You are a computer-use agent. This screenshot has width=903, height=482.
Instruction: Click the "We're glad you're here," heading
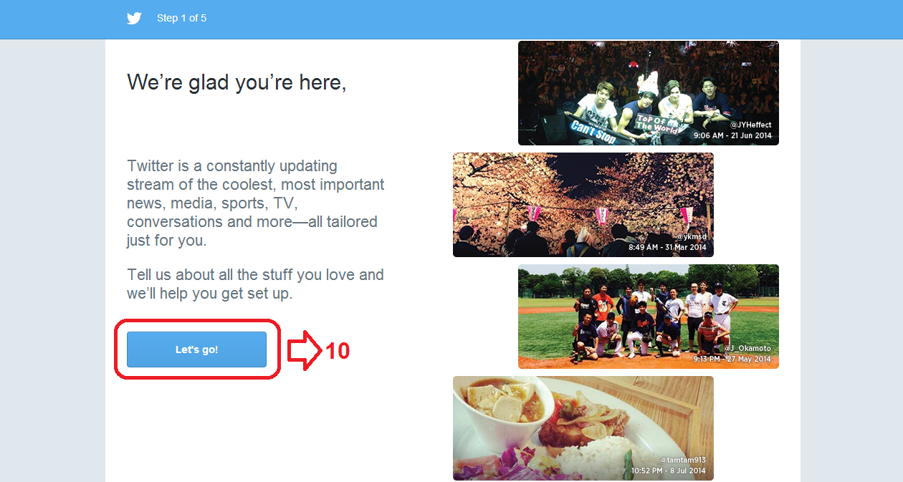pyautogui.click(x=236, y=82)
